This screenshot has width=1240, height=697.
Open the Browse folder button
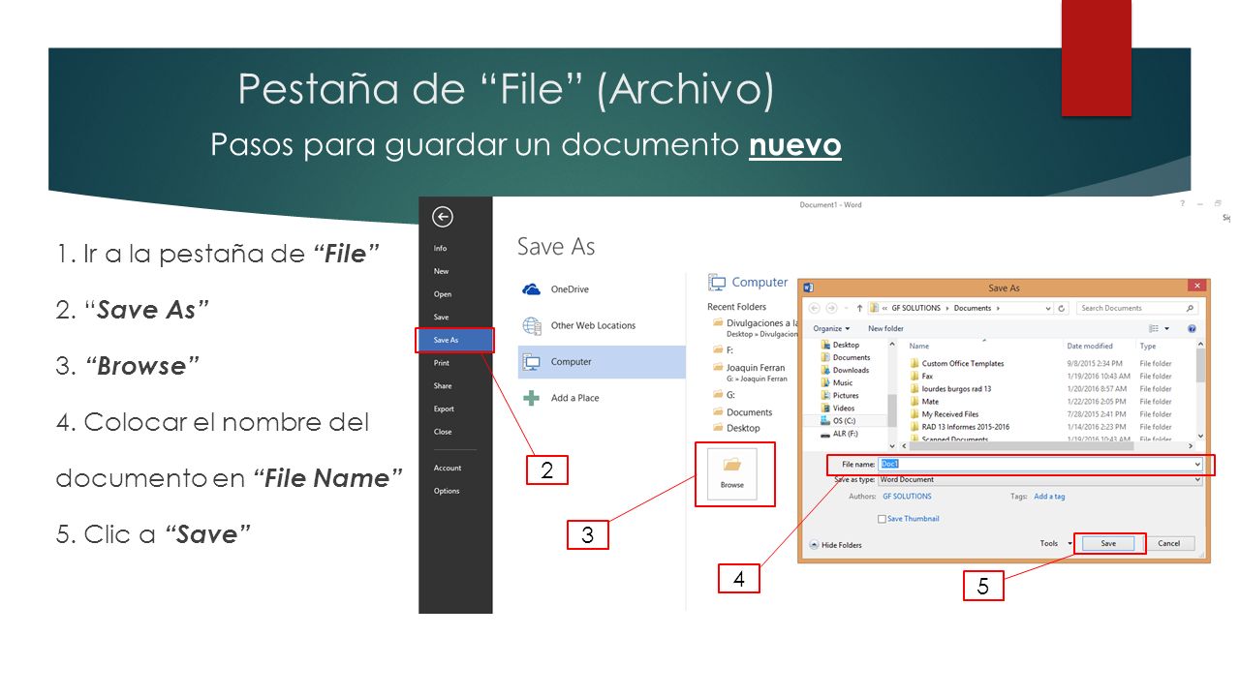(x=732, y=473)
